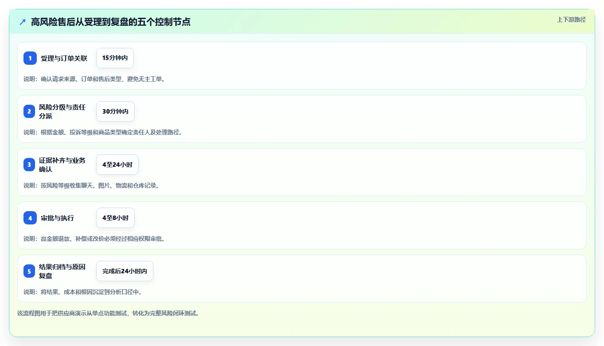This screenshot has width=604, height=346.
Task: Click the description about 物流和仓库记录
Action: pyautogui.click(x=91, y=185)
